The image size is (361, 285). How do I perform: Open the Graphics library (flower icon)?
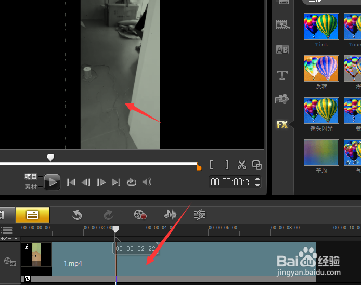[282, 99]
